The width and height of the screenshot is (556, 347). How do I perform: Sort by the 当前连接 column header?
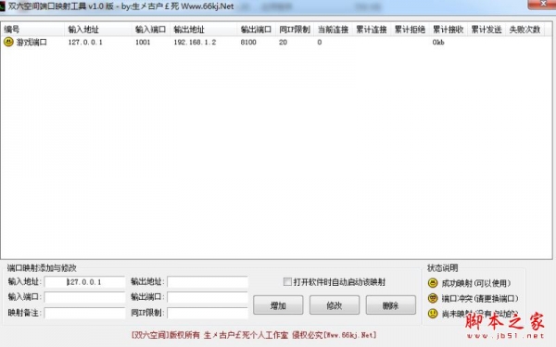(333, 30)
